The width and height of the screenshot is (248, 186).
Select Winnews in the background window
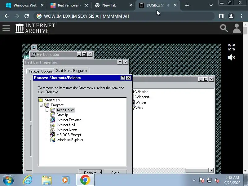142,97
